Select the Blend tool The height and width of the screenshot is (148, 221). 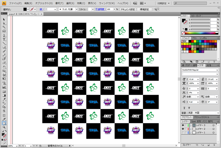[4, 103]
